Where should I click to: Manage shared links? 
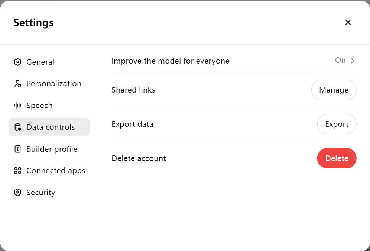334,90
